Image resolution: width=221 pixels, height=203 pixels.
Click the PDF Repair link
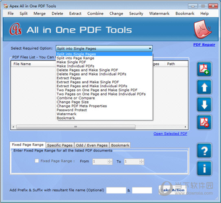[204, 45]
